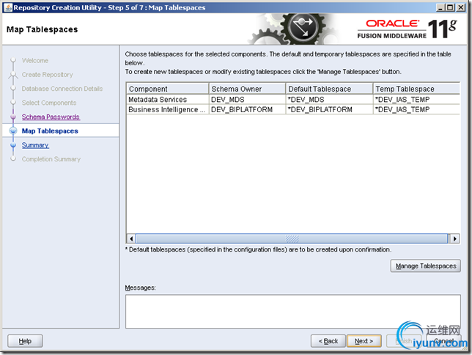Click the Welcome step in sidebar

point(35,61)
